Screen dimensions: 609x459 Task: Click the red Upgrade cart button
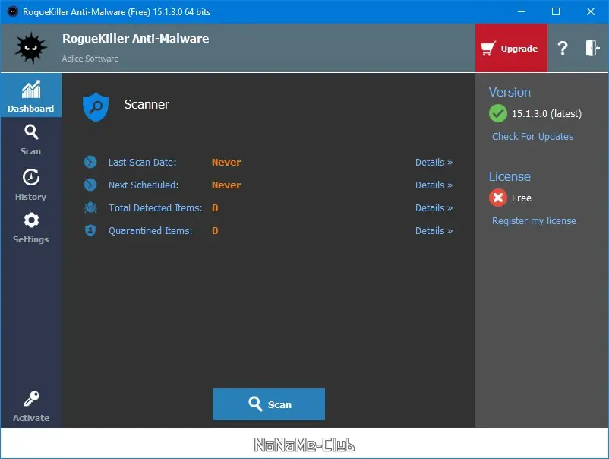[511, 48]
